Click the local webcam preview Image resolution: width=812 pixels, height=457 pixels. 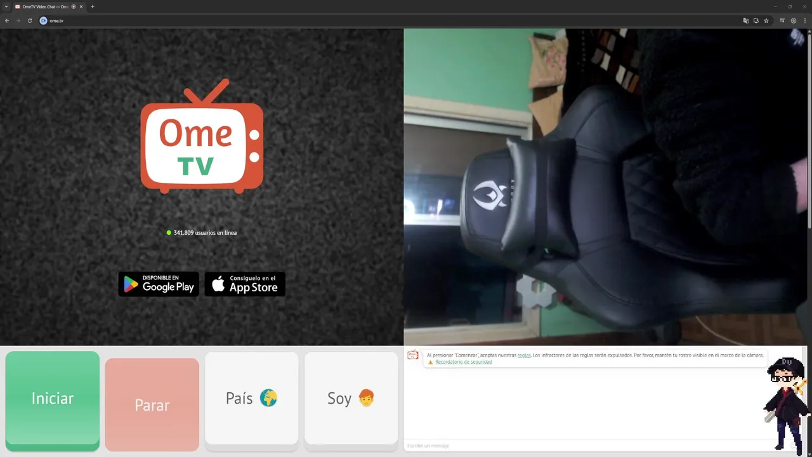coord(605,187)
